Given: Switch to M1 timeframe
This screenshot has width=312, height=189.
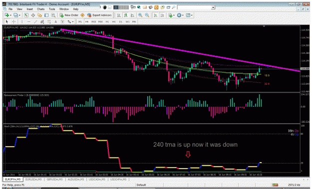Looking at the screenshot, I should (x=80, y=21).
